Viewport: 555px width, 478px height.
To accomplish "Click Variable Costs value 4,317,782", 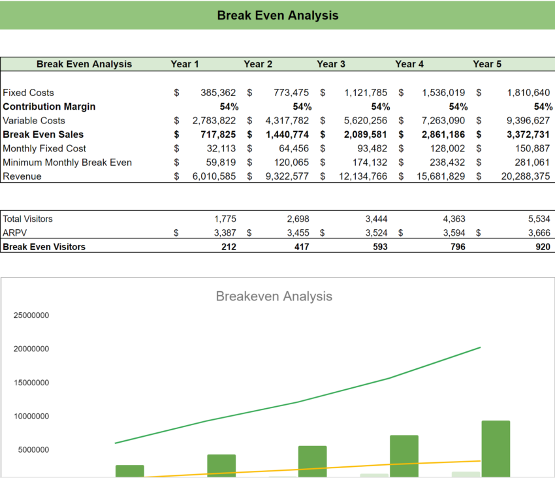I will tap(287, 121).
